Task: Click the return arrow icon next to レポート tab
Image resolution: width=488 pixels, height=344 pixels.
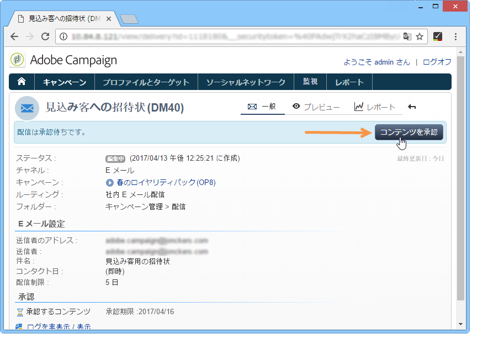Action: point(412,107)
